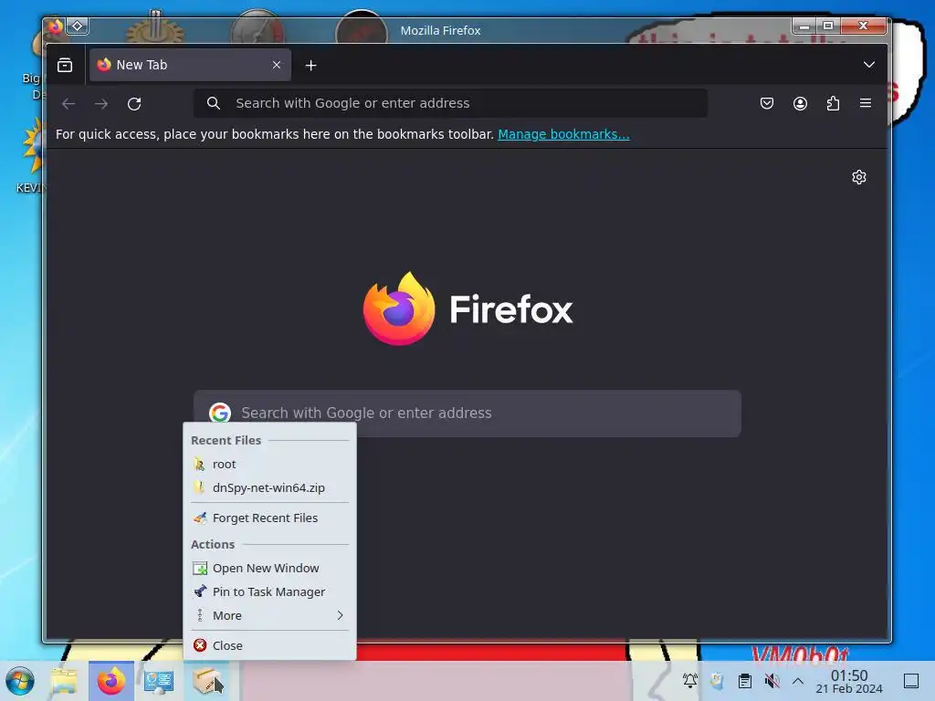The height and width of the screenshot is (701, 935).
Task: Select Open New Window action
Action: click(x=269, y=568)
